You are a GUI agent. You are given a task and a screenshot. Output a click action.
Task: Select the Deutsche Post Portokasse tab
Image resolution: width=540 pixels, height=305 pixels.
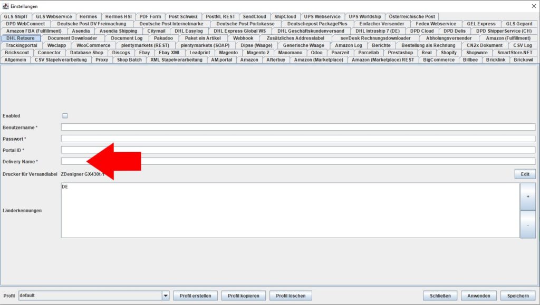point(245,24)
